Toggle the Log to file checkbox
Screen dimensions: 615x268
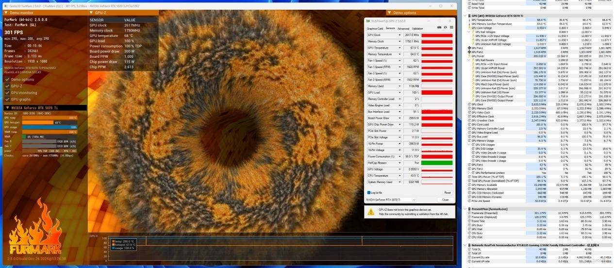coord(369,193)
